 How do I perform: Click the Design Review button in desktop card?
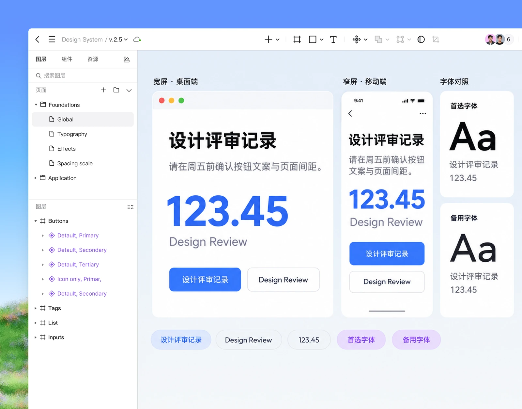(x=283, y=280)
